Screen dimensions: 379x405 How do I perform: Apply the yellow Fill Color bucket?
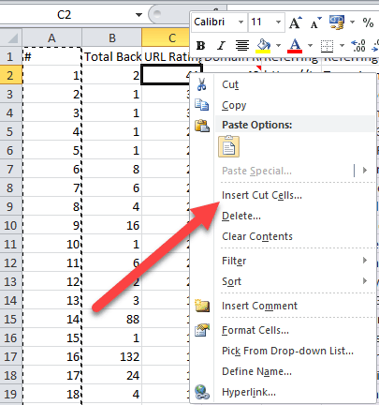tap(264, 46)
